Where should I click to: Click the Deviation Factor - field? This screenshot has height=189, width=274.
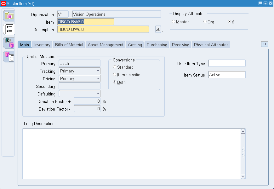[x=87, y=109]
